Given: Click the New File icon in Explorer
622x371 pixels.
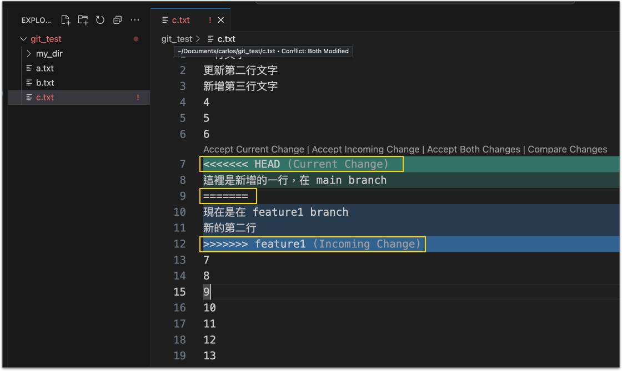Looking at the screenshot, I should coord(66,20).
